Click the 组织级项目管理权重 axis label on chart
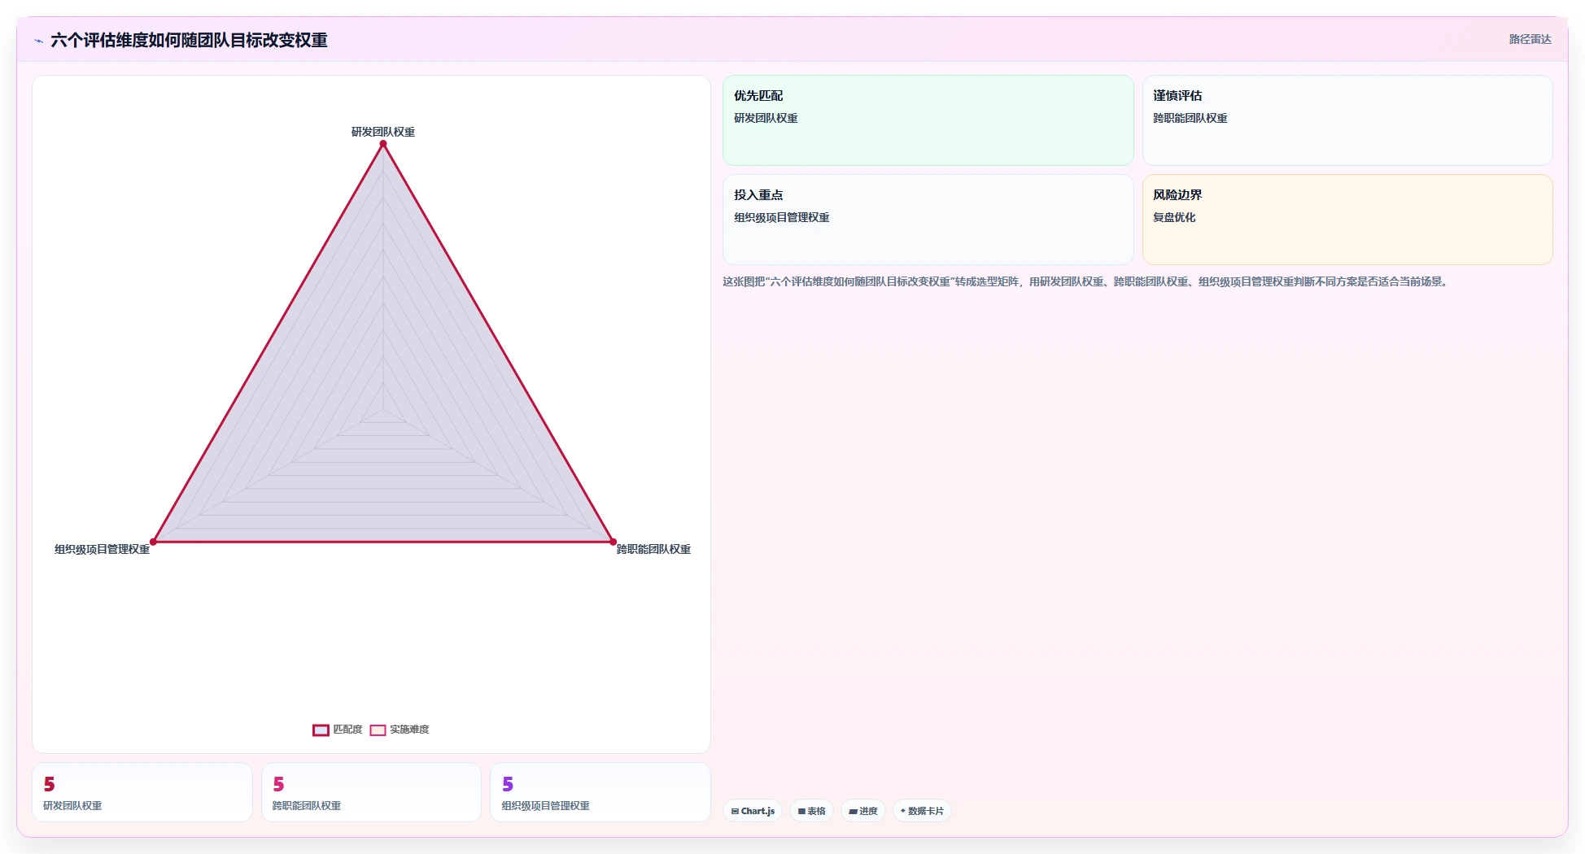The height and width of the screenshot is (854, 1585). pyautogui.click(x=103, y=550)
